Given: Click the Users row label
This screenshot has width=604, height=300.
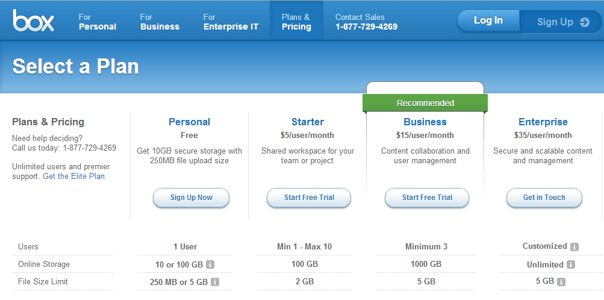Looking at the screenshot, I should click(x=28, y=247).
